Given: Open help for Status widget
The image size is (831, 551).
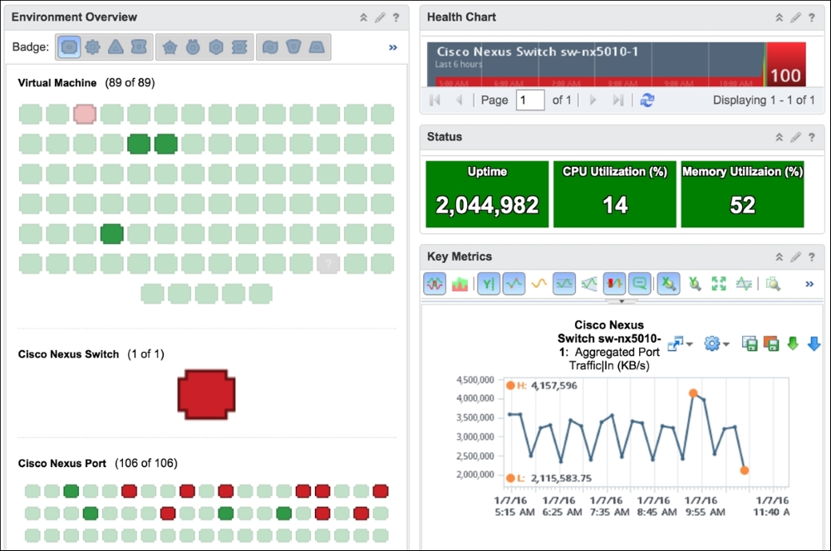Looking at the screenshot, I should tap(811, 137).
